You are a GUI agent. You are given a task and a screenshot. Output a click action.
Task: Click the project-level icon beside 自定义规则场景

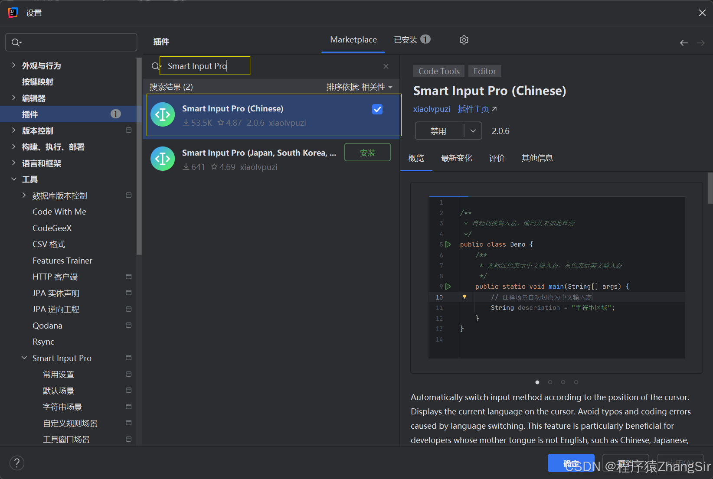[128, 423]
